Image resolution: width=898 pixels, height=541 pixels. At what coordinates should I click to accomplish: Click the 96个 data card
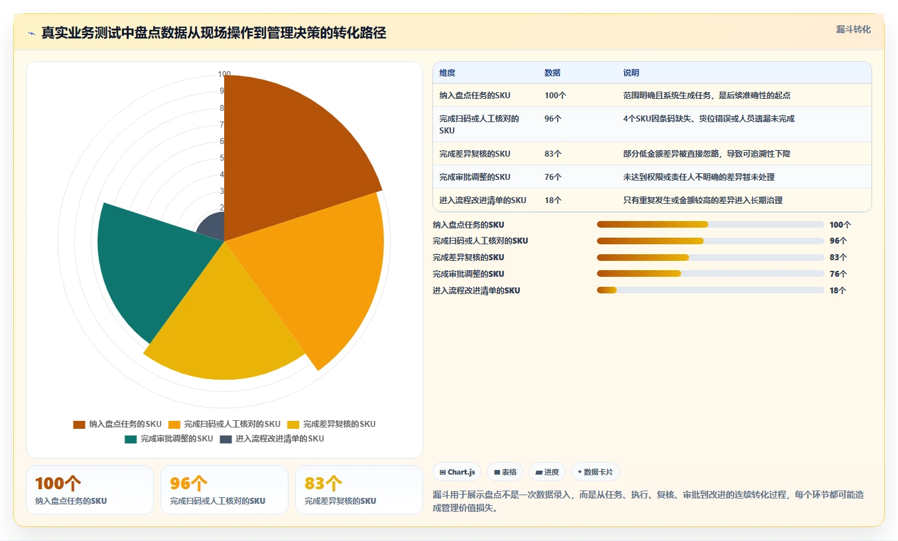click(224, 490)
